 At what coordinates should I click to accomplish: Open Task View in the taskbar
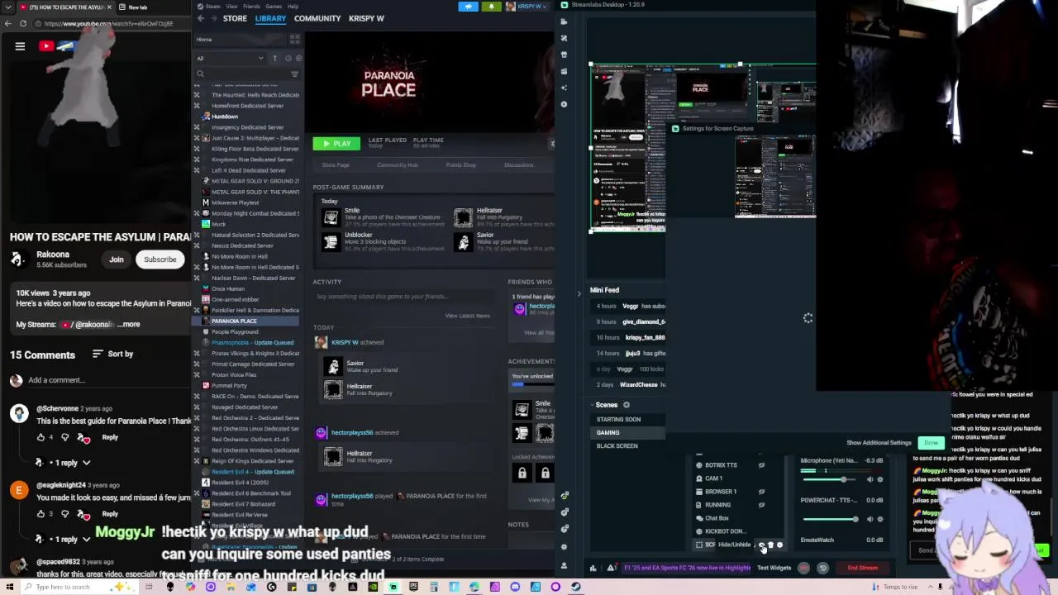[149, 587]
